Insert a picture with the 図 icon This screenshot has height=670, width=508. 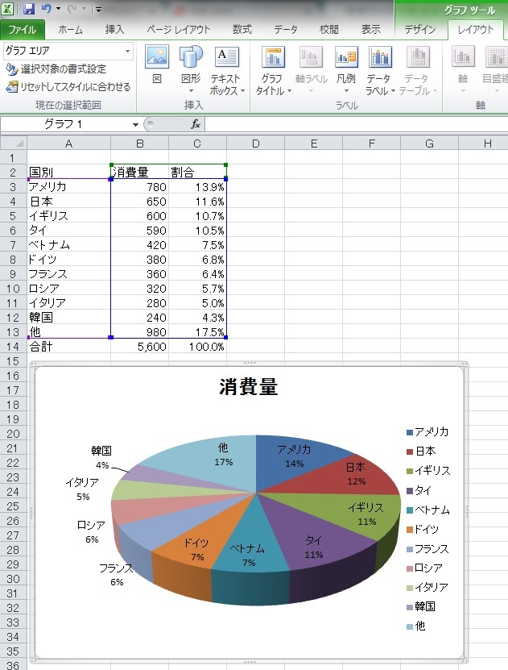pos(157,65)
